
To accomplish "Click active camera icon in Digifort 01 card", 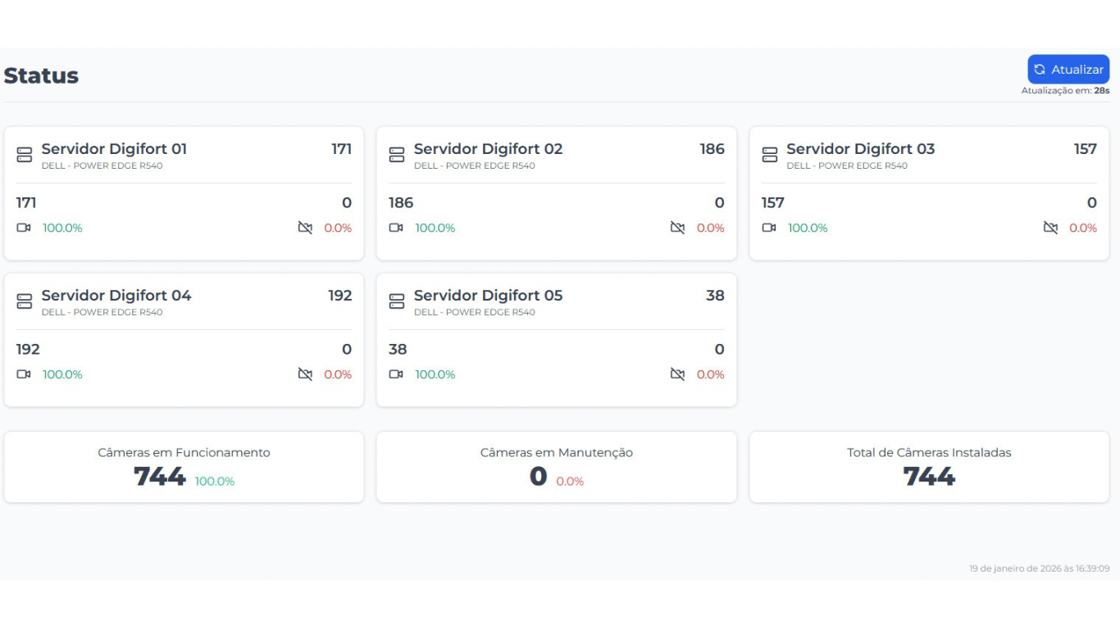I will (24, 228).
